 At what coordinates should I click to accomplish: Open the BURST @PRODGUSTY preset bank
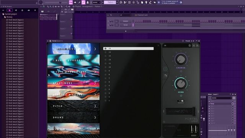coord(73,60)
